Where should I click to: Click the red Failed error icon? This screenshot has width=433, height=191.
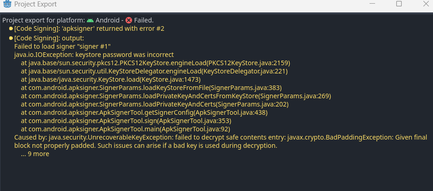click(x=129, y=20)
